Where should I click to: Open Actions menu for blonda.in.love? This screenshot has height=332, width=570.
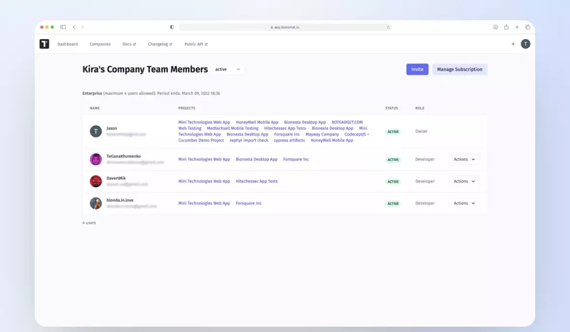(x=464, y=203)
